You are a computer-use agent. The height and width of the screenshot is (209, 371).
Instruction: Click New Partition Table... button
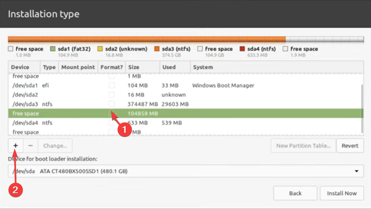tap(303, 145)
